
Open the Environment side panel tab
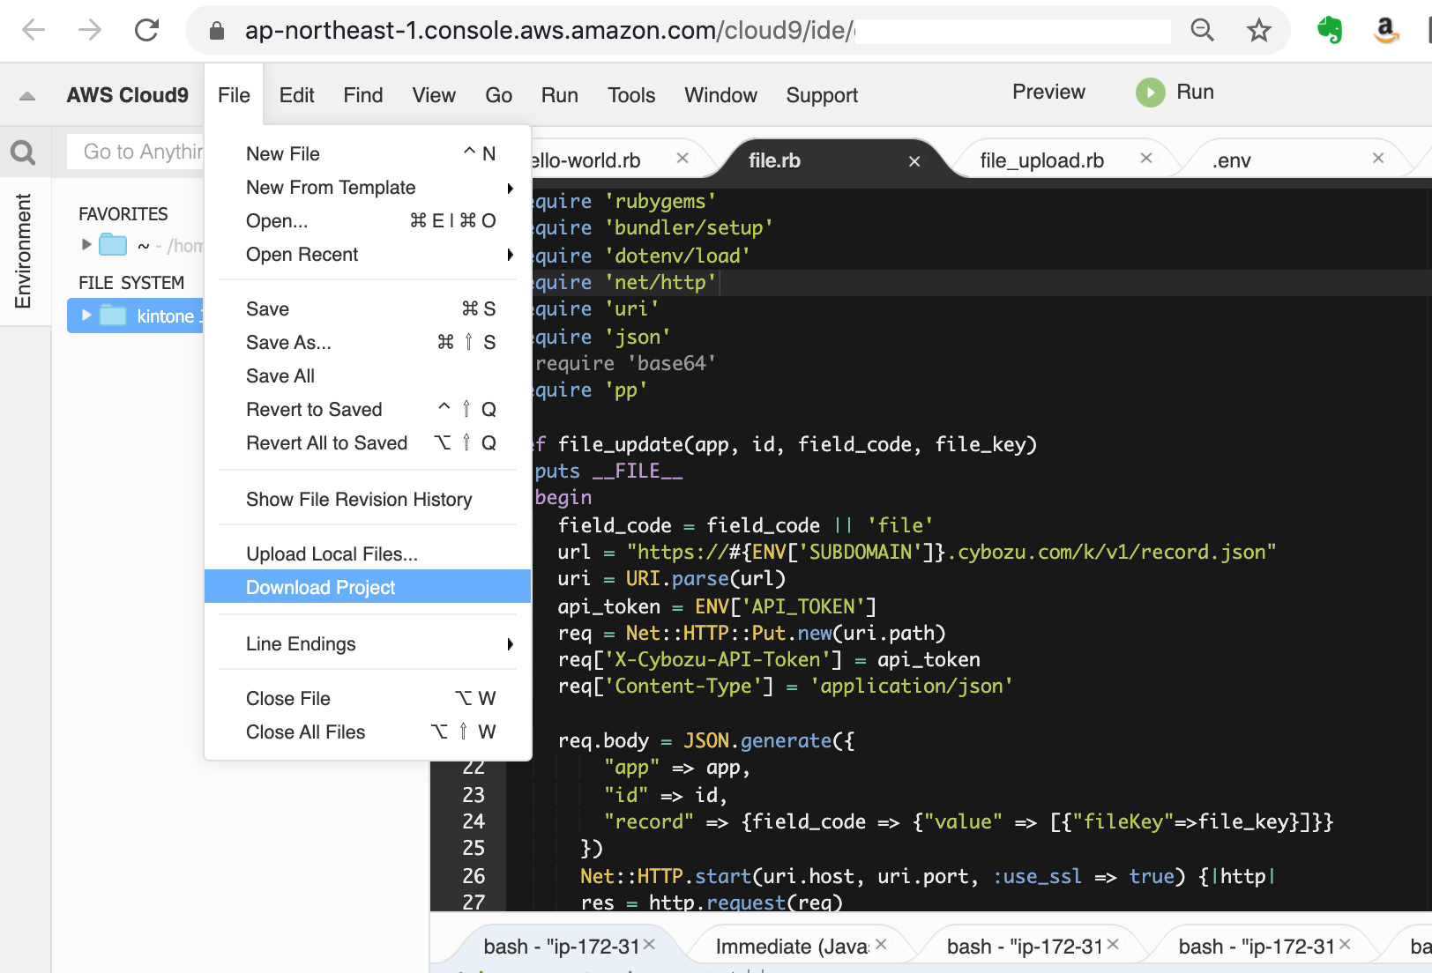[x=23, y=251]
